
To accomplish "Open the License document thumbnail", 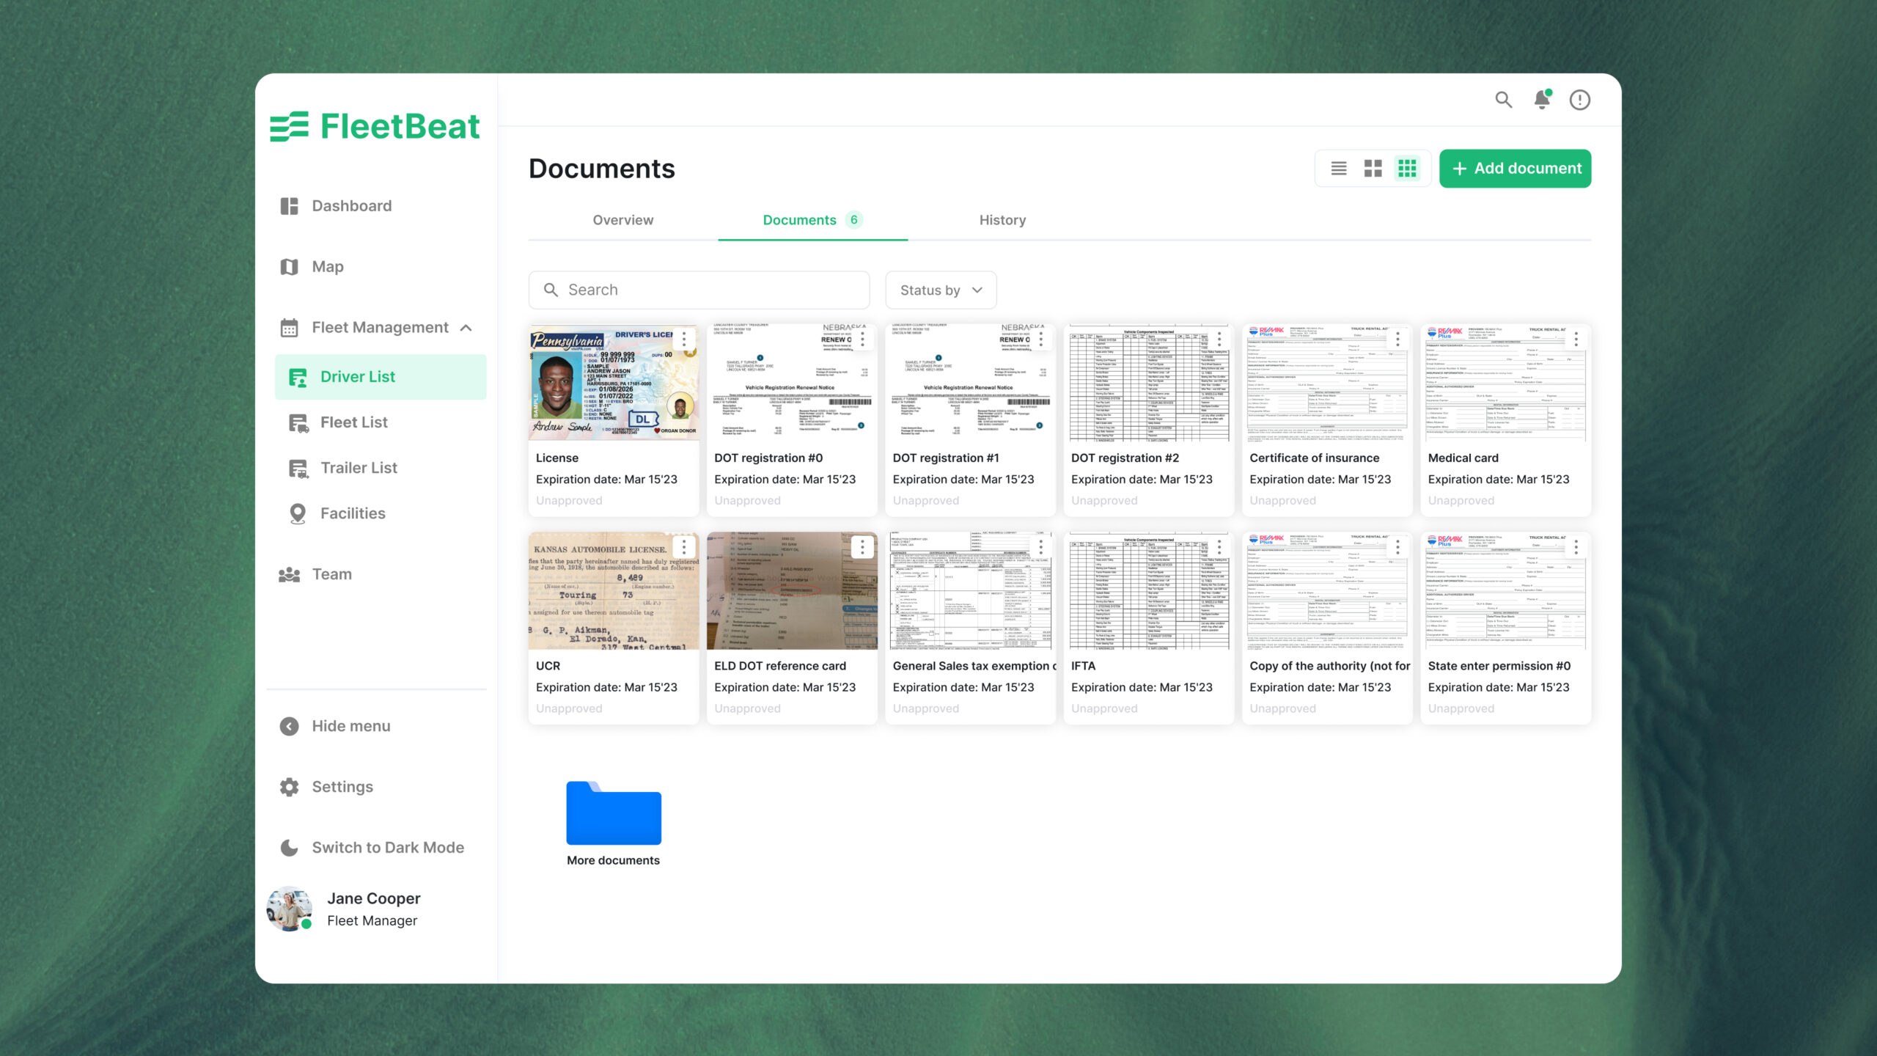I will 614,383.
